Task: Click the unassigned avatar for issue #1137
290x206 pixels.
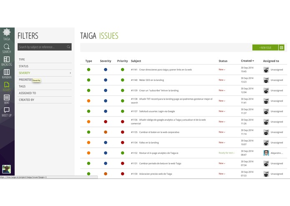Action: coord(266,111)
